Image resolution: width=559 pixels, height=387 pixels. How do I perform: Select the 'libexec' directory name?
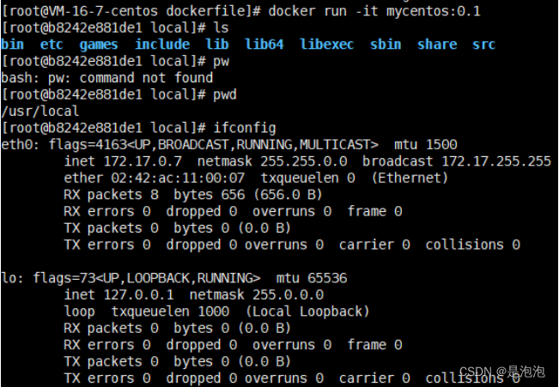(x=327, y=44)
